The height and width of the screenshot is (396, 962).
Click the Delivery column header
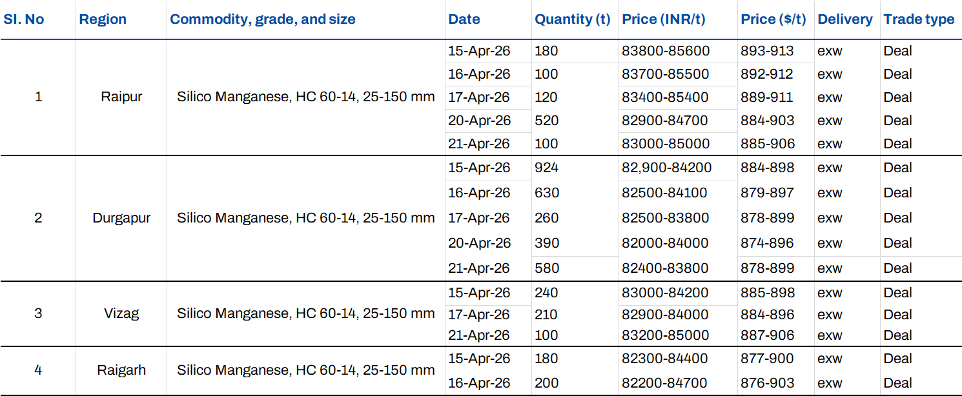pyautogui.click(x=844, y=19)
